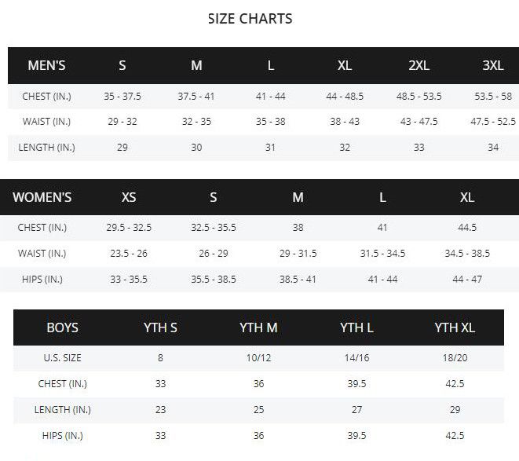Click the YTH XL column header
This screenshot has height=461, width=519.
(x=455, y=327)
